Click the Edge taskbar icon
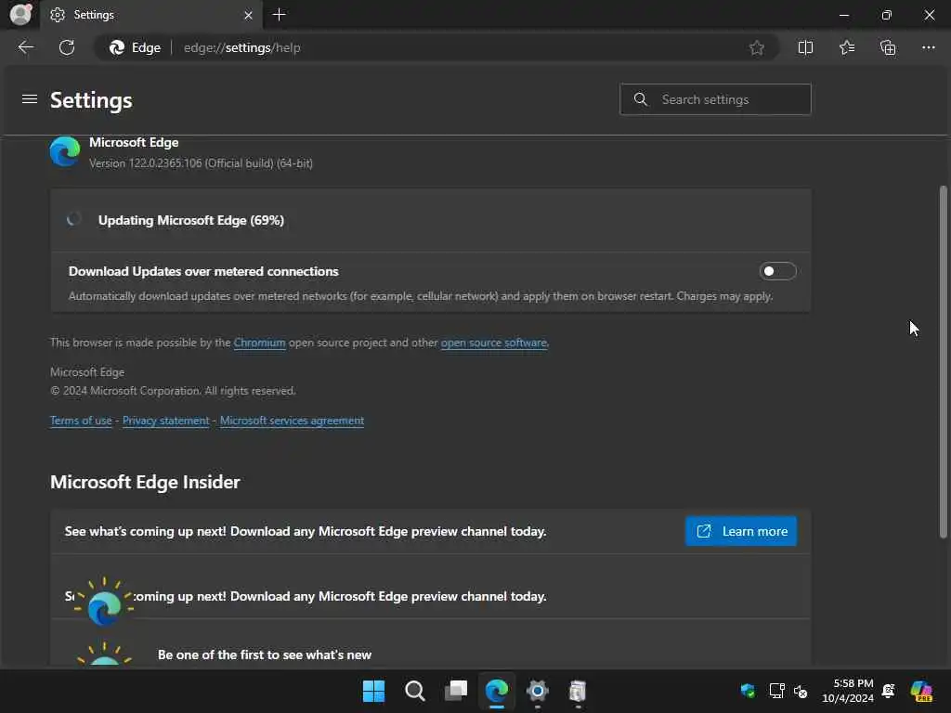Image resolution: width=951 pixels, height=713 pixels. pyautogui.click(x=497, y=691)
